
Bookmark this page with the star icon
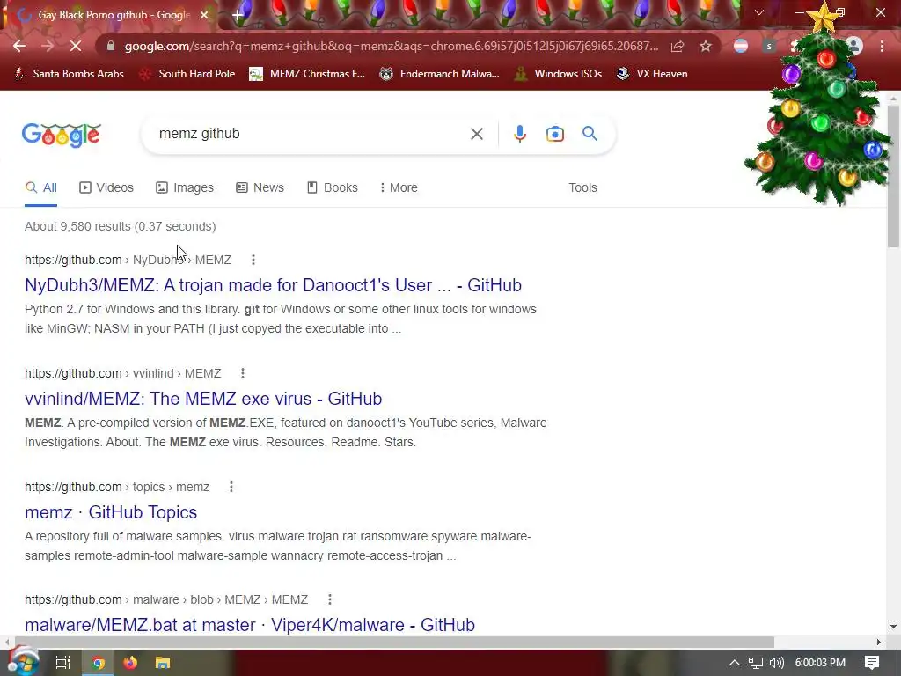[x=706, y=46]
